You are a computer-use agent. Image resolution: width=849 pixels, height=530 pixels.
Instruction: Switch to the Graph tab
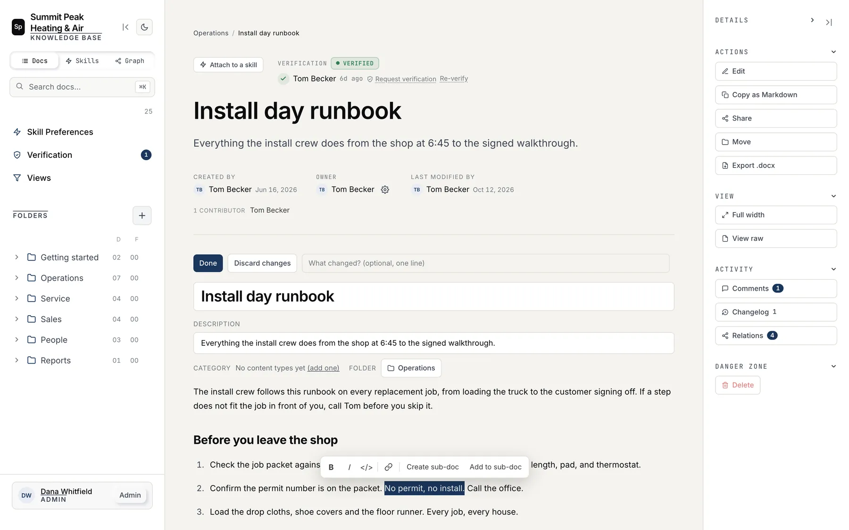tap(130, 61)
